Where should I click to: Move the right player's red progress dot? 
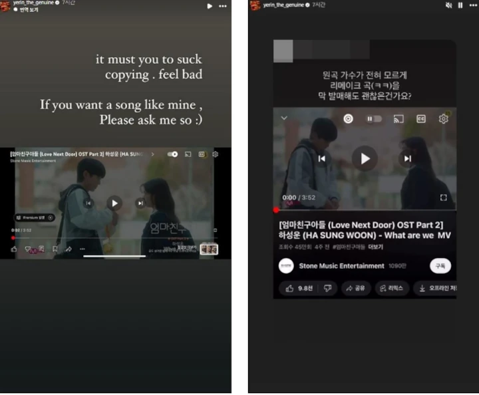[x=276, y=210]
